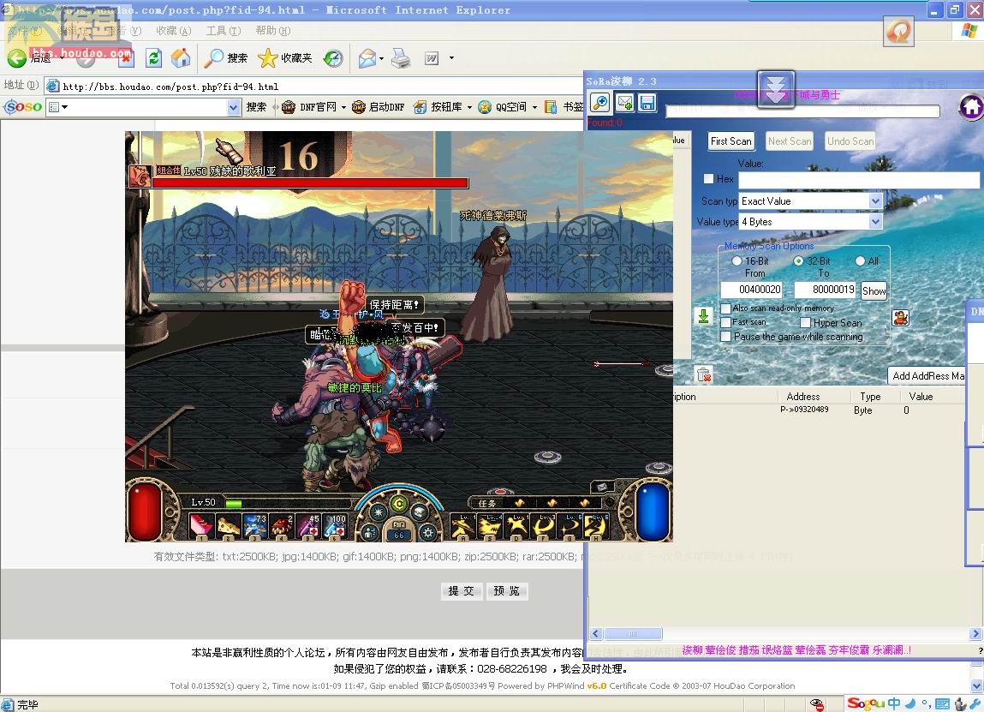984x712 pixels.
Task: Expand the SOSO search box dropdown arrow
Action: coord(234,107)
